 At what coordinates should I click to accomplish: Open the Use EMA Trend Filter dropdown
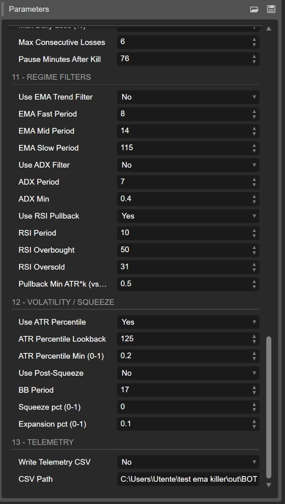coord(188,97)
